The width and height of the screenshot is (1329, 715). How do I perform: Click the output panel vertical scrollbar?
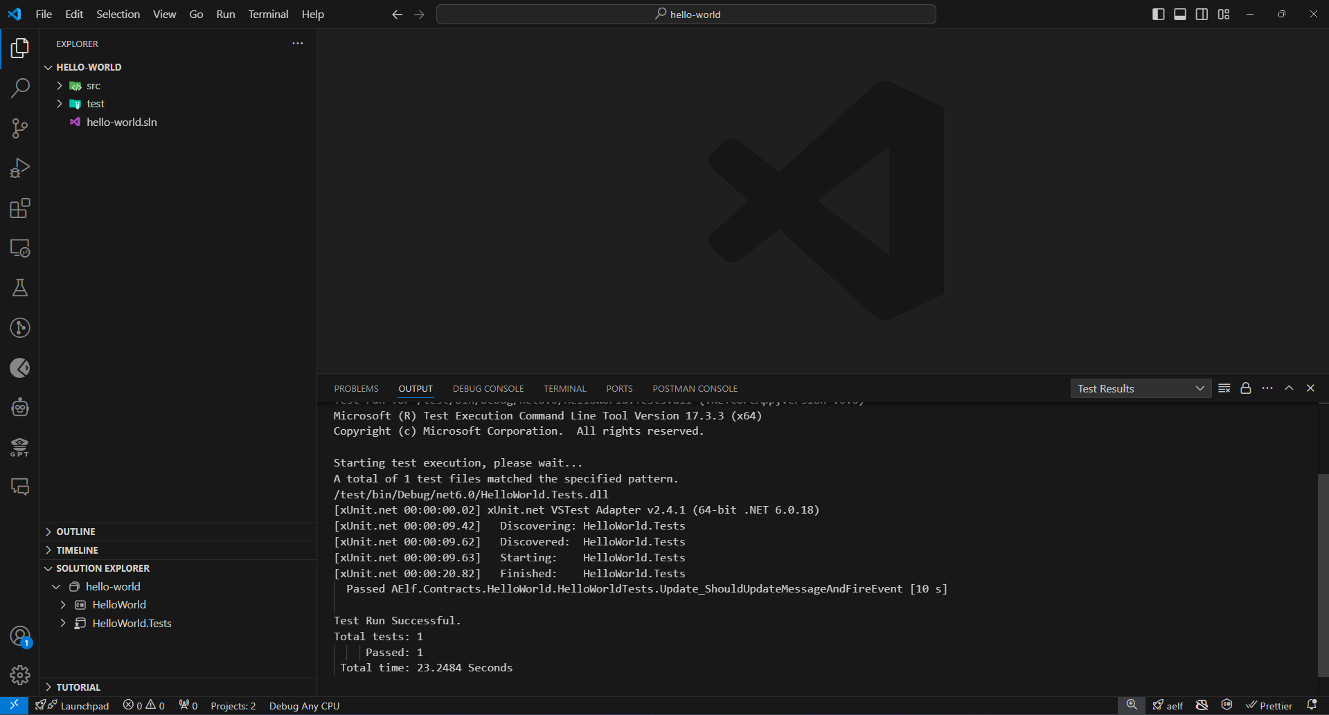(x=1323, y=575)
